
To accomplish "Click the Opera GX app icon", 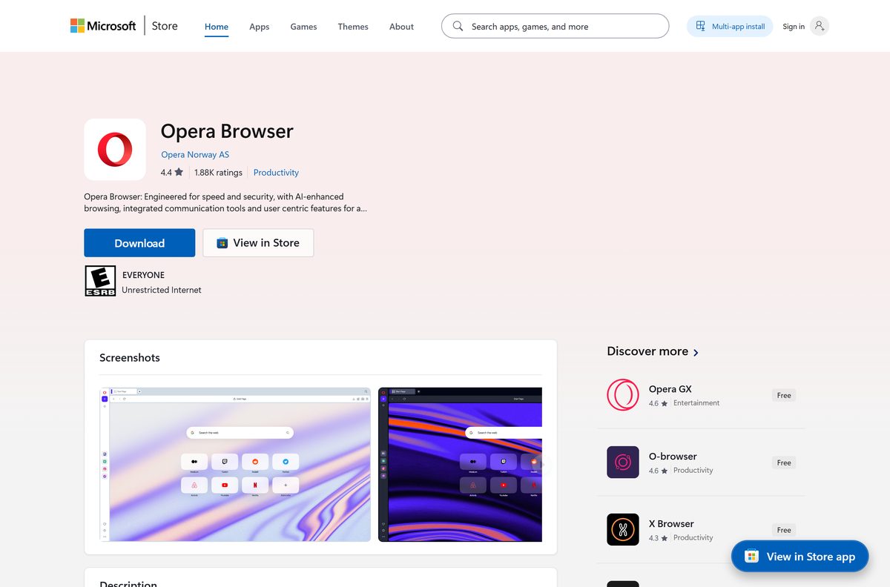I will tap(623, 395).
